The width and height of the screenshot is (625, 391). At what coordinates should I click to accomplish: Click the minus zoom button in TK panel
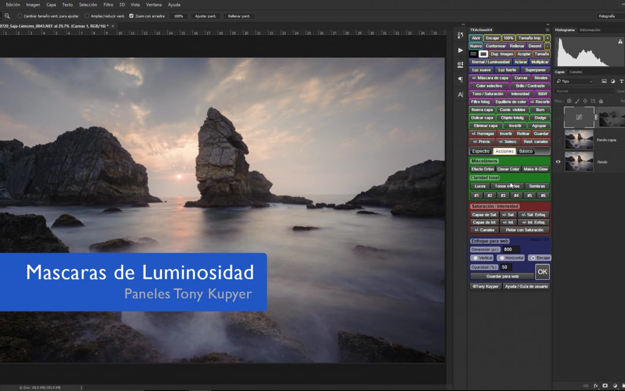point(547,46)
